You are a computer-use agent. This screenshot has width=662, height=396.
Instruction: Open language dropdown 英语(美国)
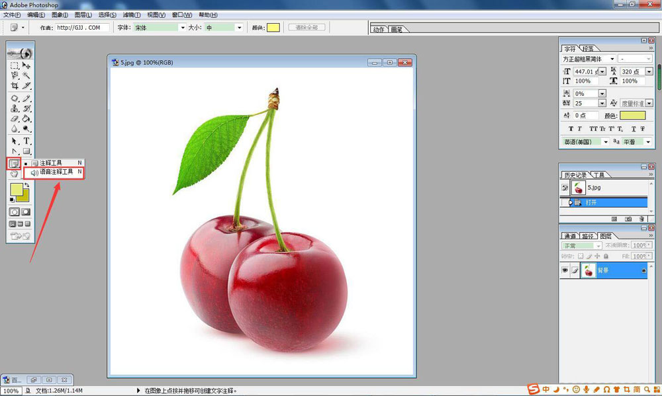tap(606, 141)
